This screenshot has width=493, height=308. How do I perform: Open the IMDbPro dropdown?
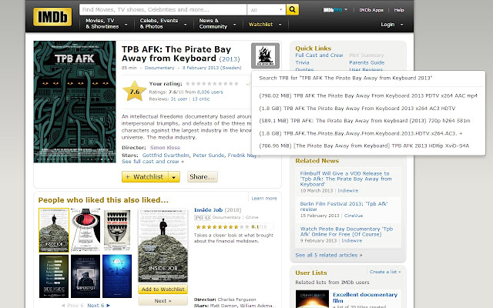point(335,10)
